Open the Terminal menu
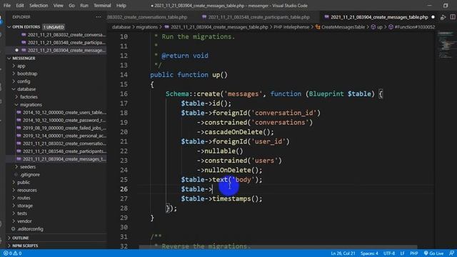Screen dimensions: 457x257 [x=102, y=5]
